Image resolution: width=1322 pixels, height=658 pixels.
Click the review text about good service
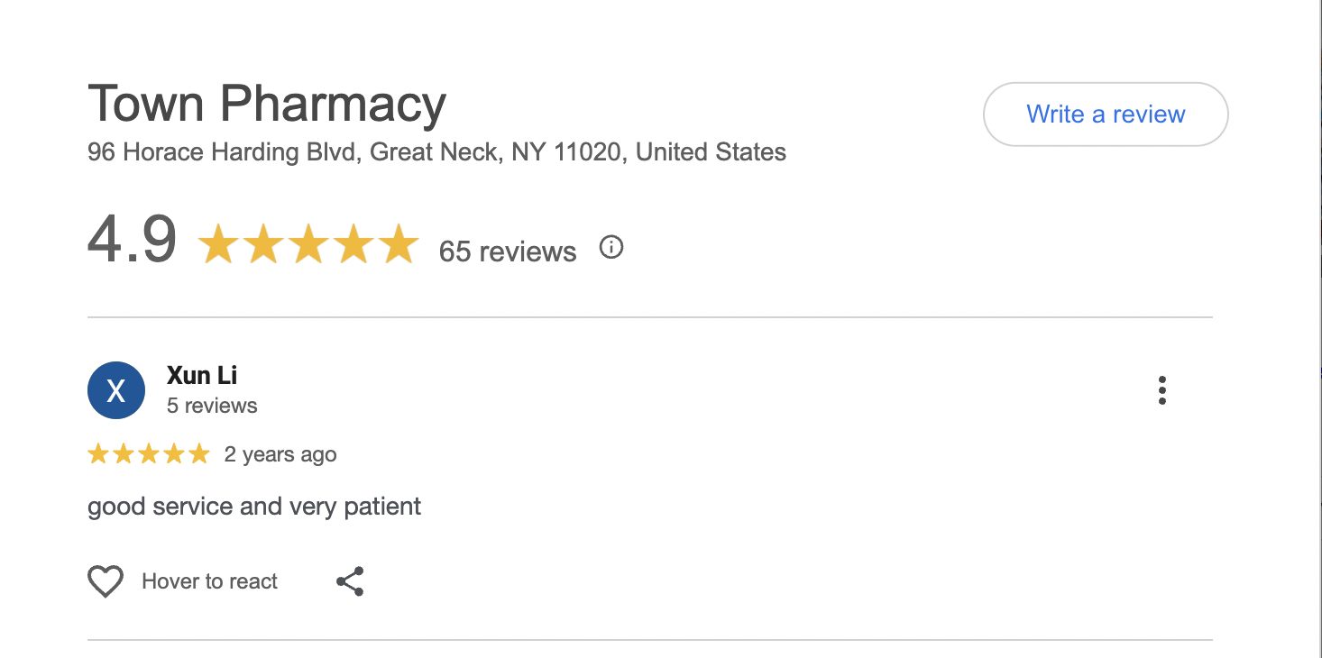(254, 506)
